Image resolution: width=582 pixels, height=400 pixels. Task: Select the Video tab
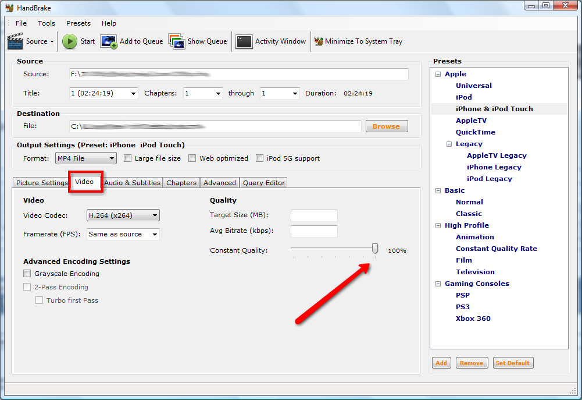point(84,182)
